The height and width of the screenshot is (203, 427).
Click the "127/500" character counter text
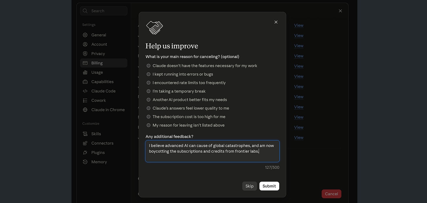[x=272, y=168]
